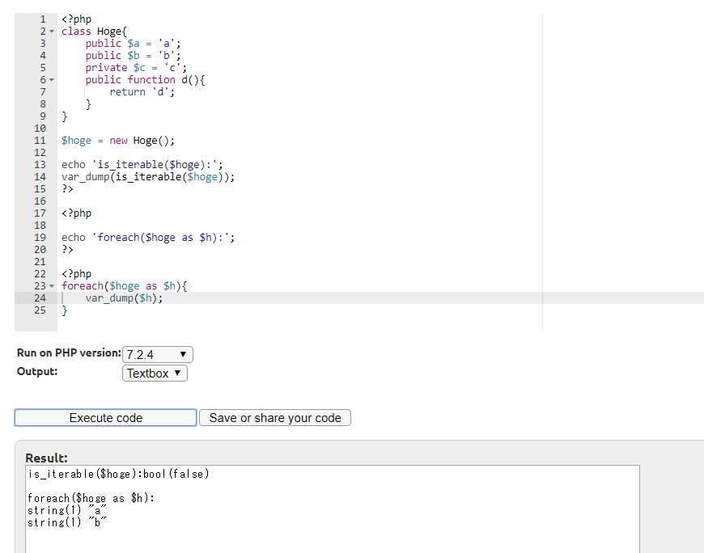Change PHP version from 7.2.4

coord(157,354)
